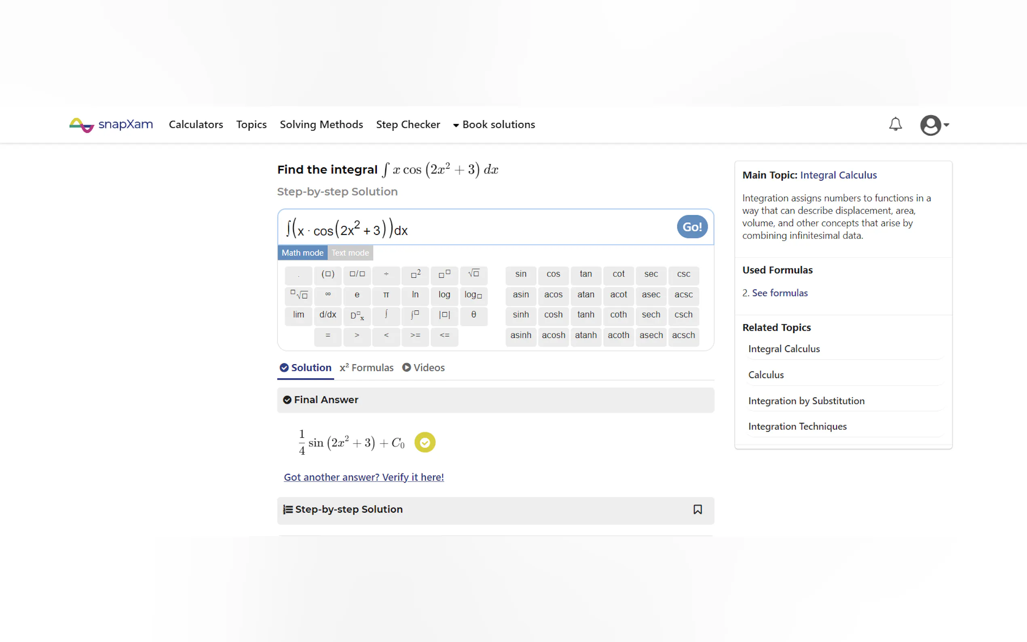Insert the definite integral symbol key
The image size is (1027, 642).
pyautogui.click(x=415, y=315)
